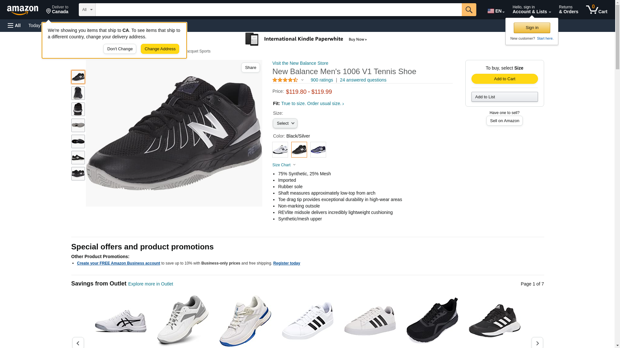Screen dimensions: 620x348
Task: Expand the search category All dropdown
Action: click(x=87, y=10)
